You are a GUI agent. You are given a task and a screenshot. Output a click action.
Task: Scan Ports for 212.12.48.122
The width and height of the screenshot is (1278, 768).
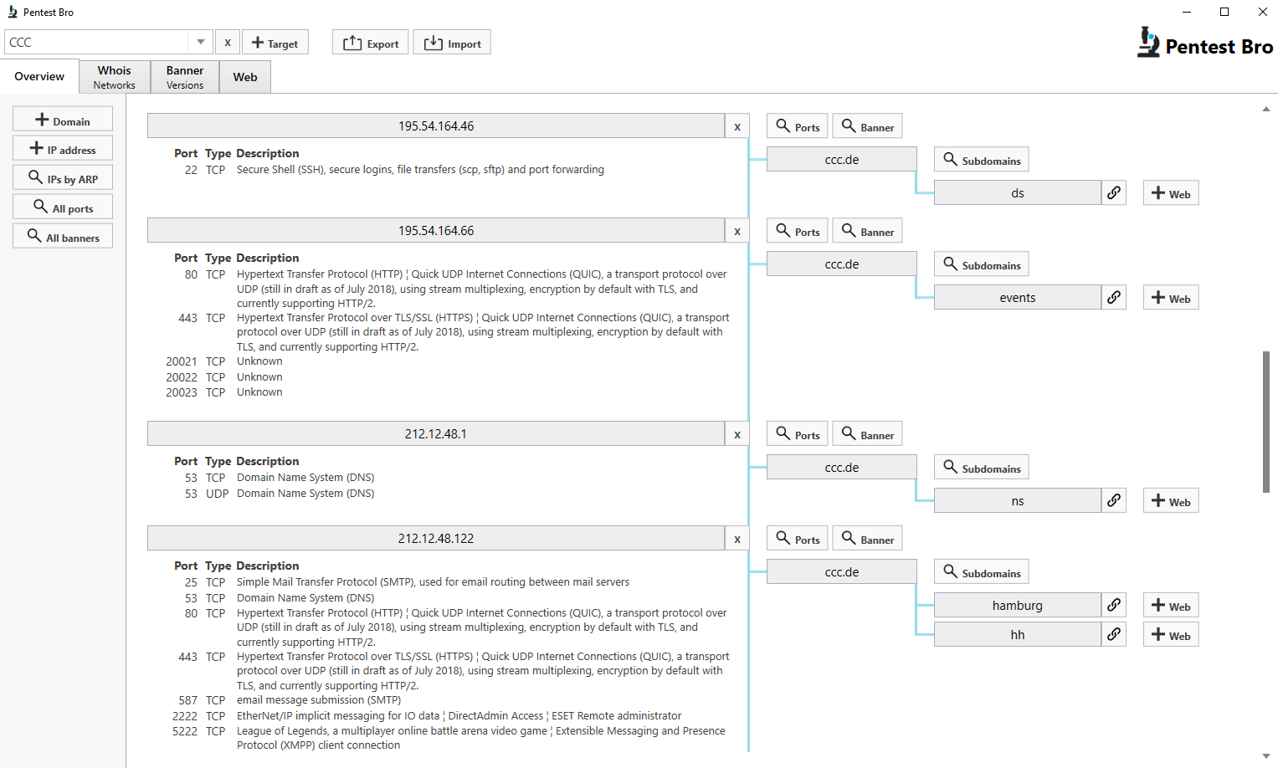click(798, 539)
